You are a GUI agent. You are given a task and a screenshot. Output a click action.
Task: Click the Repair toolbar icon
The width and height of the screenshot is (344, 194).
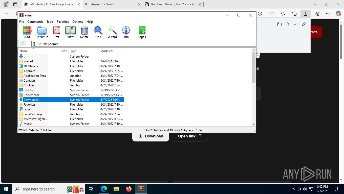(x=142, y=32)
